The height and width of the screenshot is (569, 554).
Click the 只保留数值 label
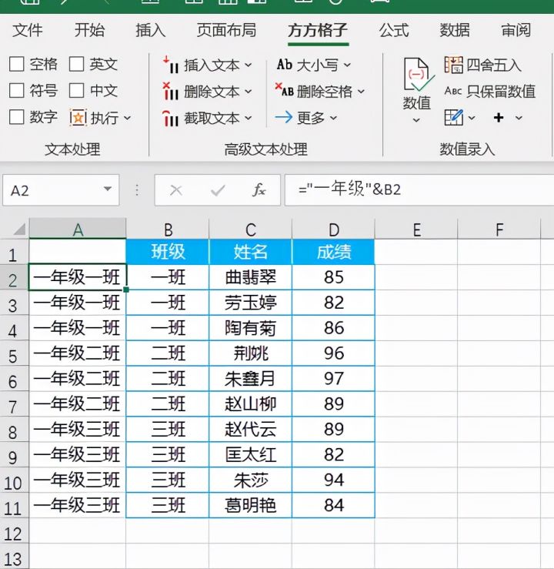[501, 91]
